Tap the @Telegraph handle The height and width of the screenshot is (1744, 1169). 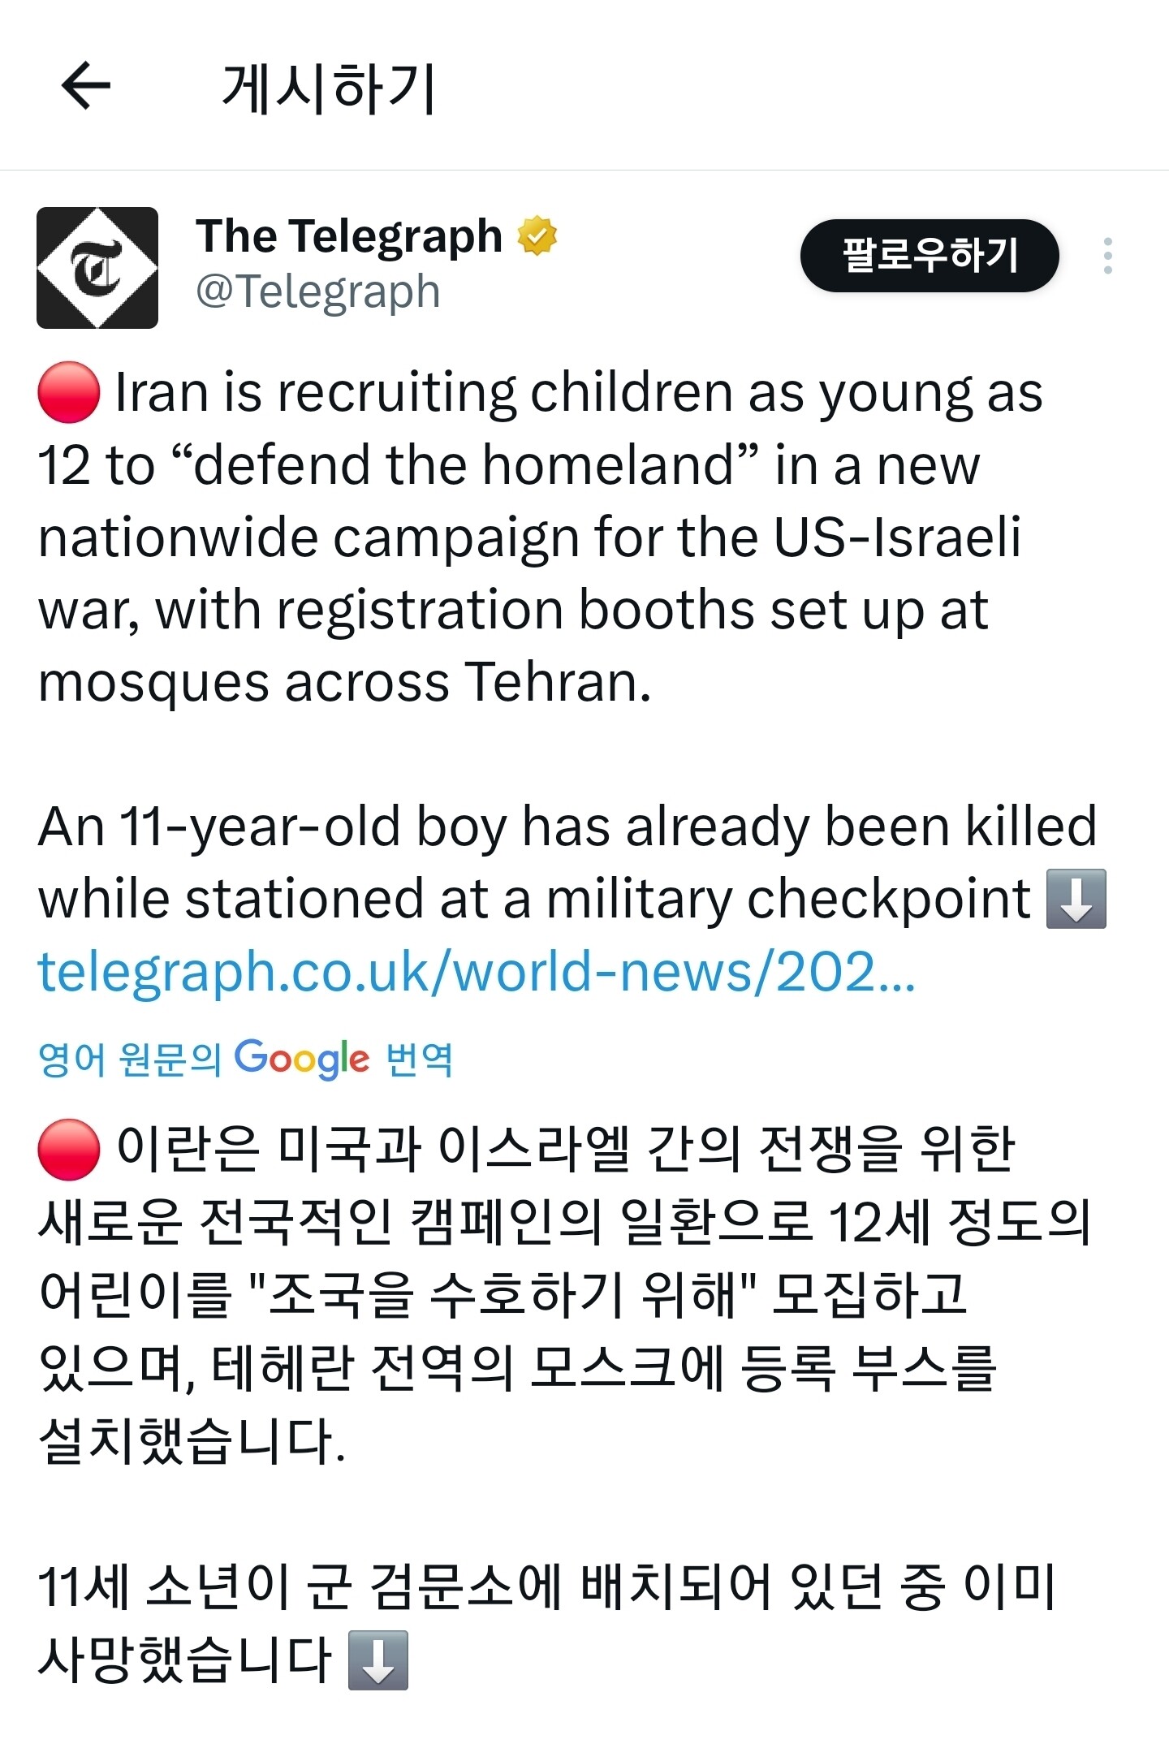click(318, 291)
